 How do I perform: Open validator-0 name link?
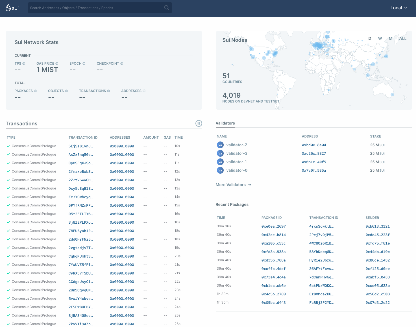[x=237, y=170]
